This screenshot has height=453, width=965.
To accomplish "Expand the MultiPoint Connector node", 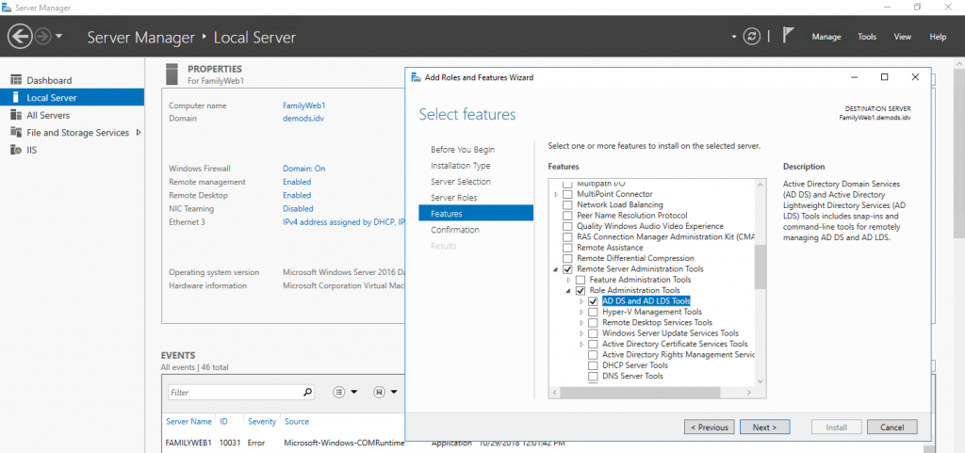I will coord(556,194).
